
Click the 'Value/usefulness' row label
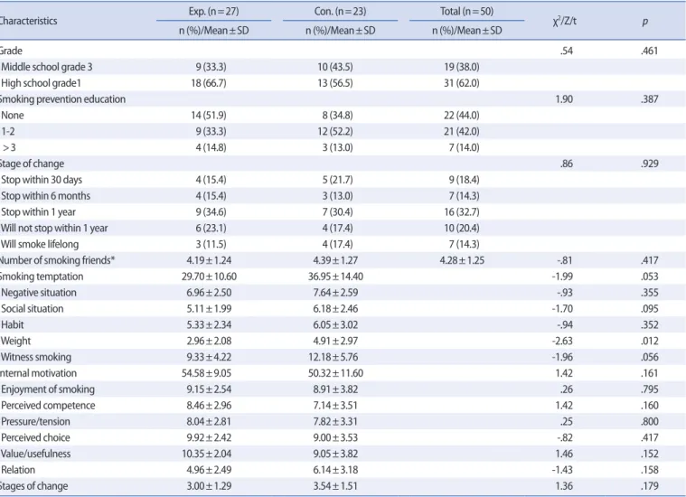tap(35, 454)
